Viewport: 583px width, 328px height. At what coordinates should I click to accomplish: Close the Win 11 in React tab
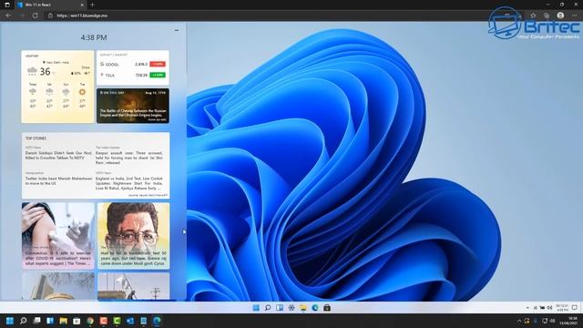pyautogui.click(x=82, y=5)
